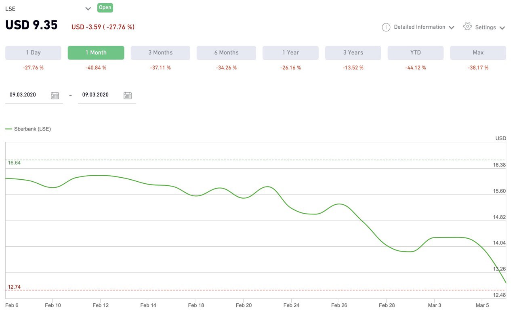517x317 pixels.
Task: Expand the Detailed Information chevron
Action: 452,27
